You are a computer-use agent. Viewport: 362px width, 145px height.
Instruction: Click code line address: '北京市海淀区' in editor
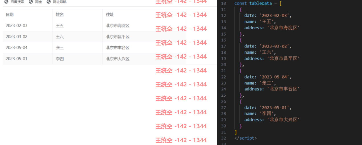click(x=272, y=28)
